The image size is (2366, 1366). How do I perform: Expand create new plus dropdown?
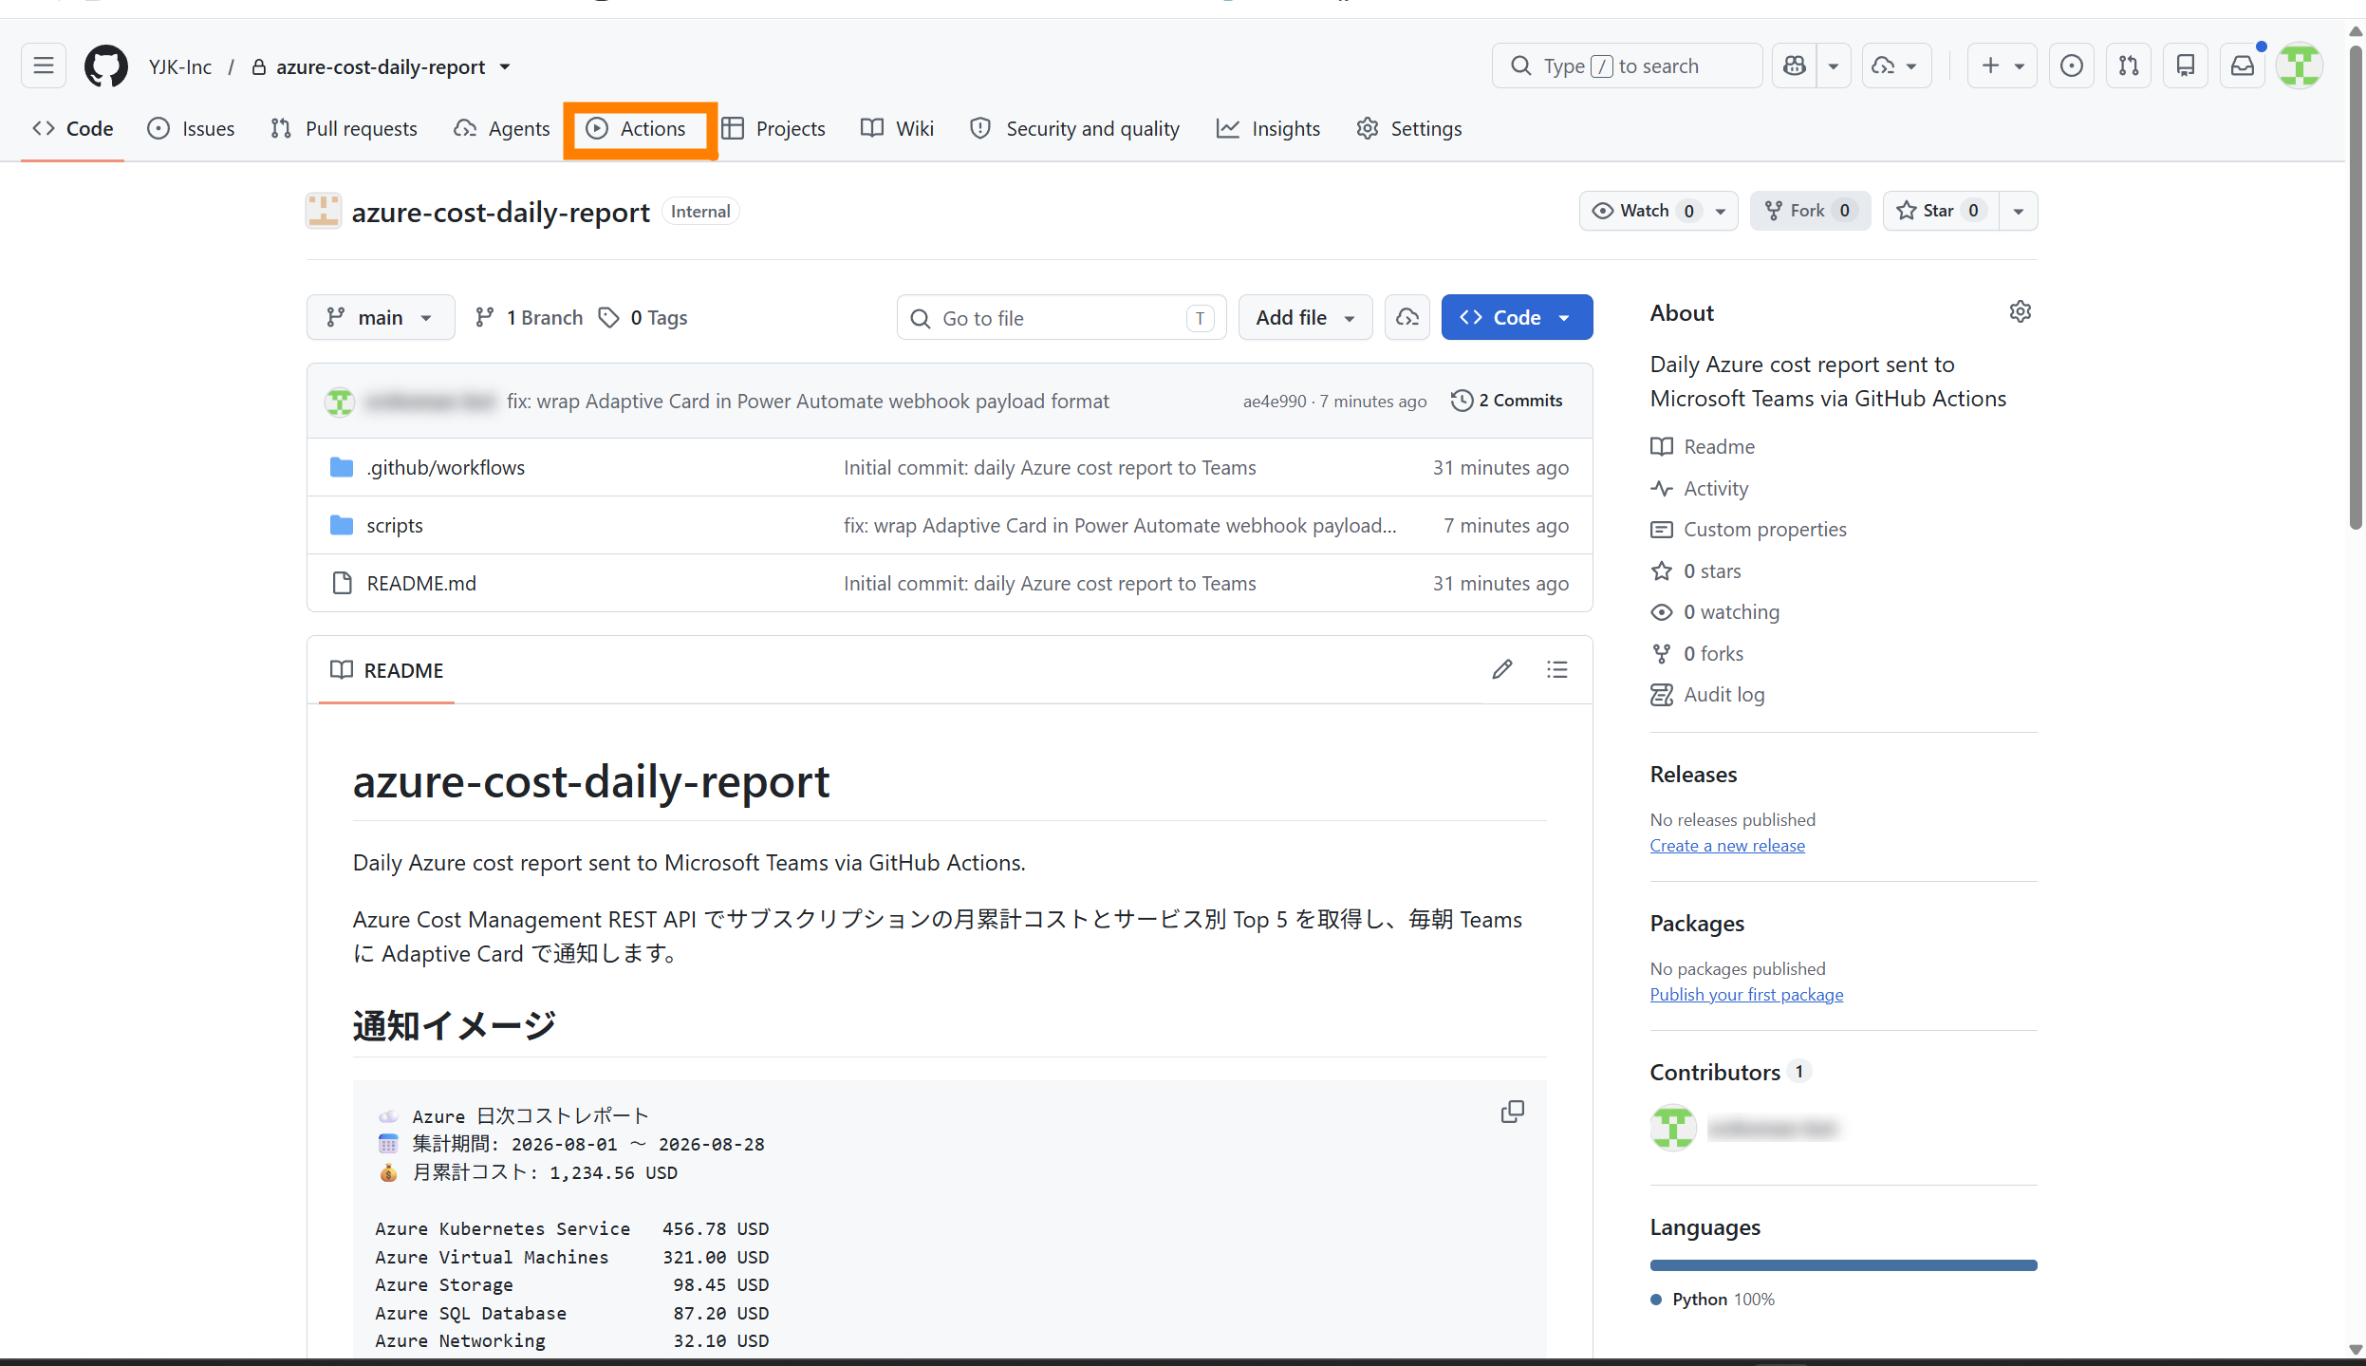(x=2003, y=66)
